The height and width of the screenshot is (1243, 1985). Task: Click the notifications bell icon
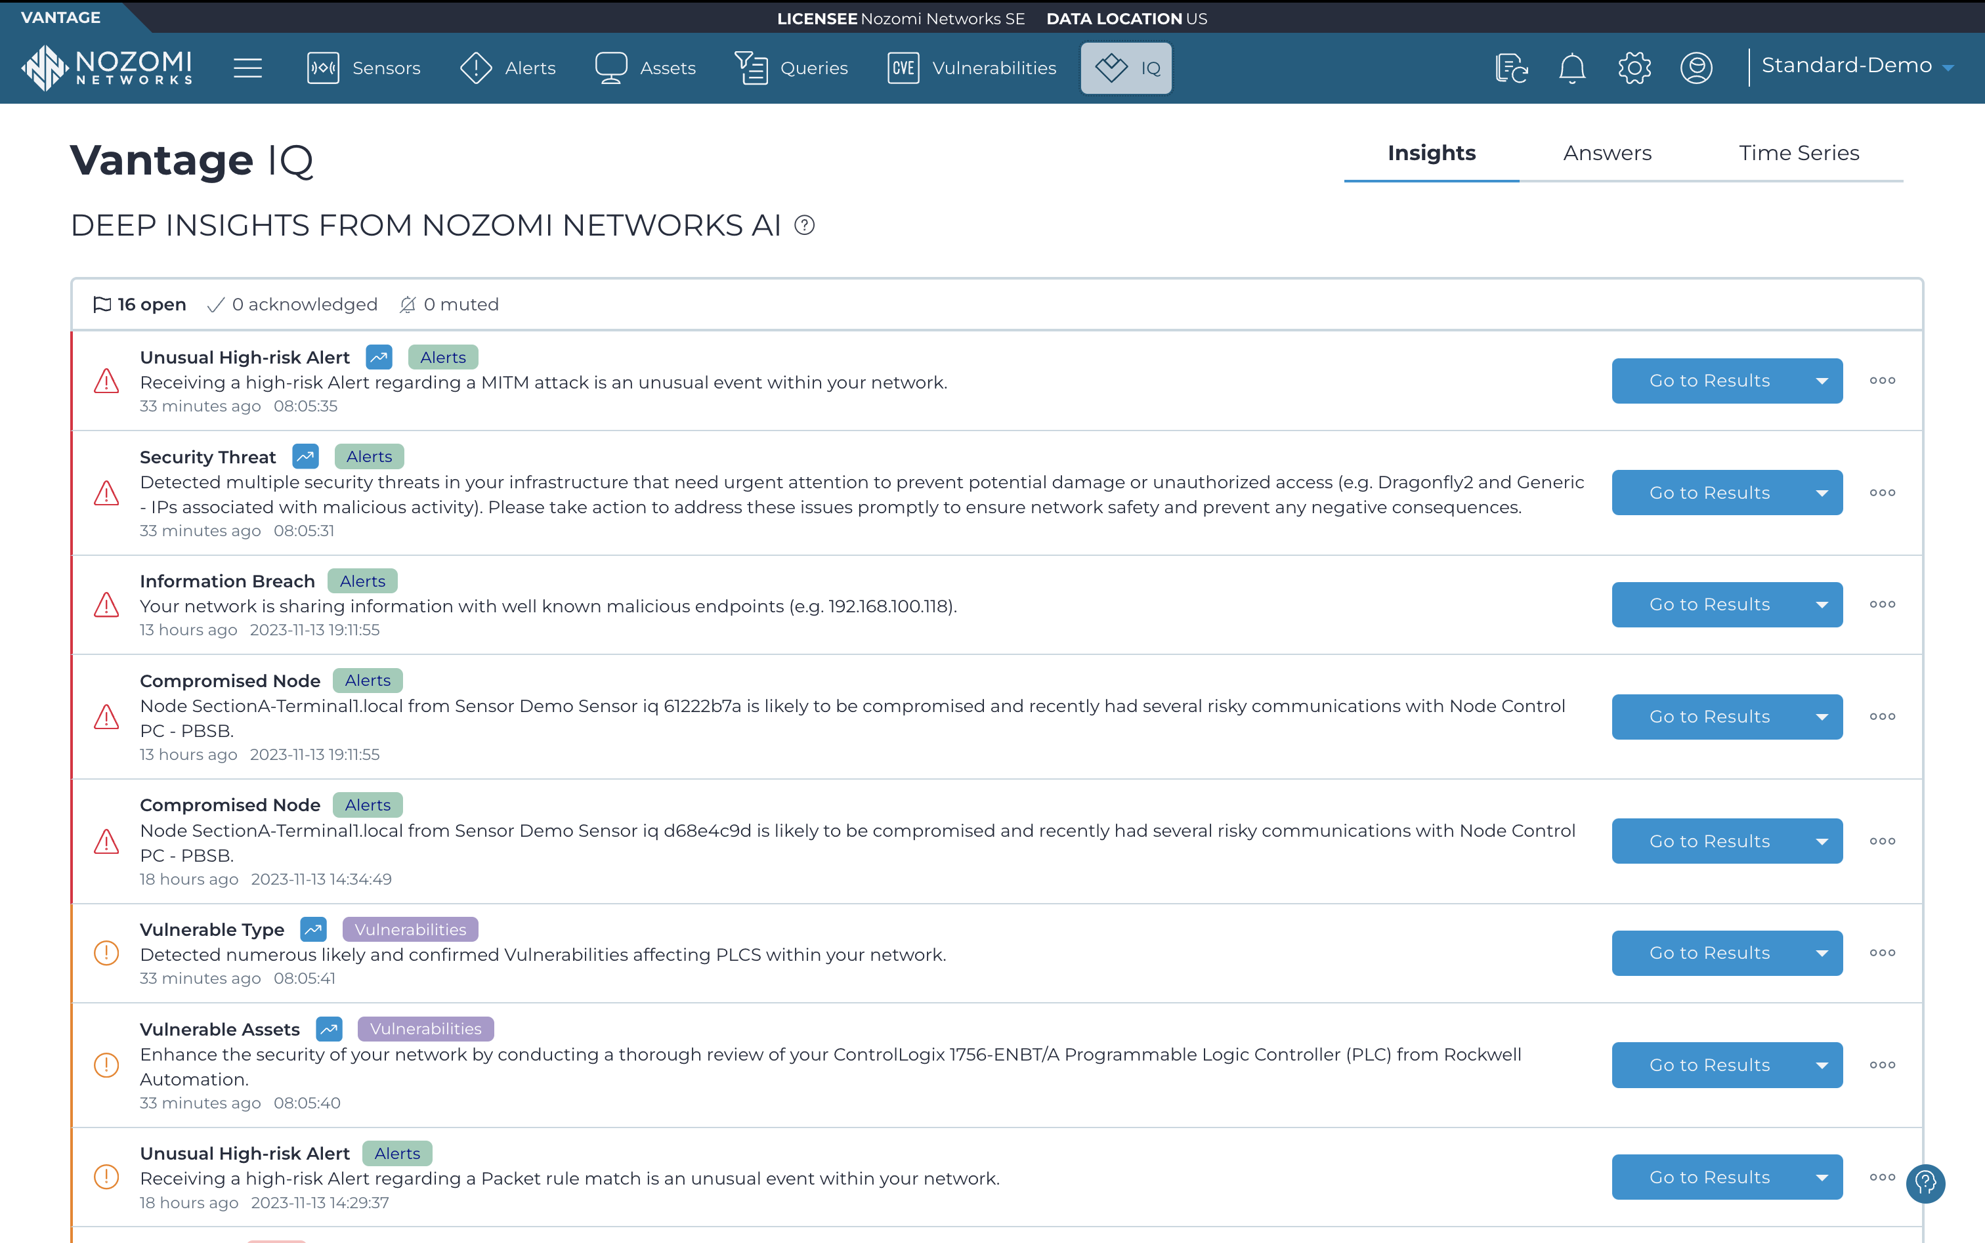[1571, 68]
